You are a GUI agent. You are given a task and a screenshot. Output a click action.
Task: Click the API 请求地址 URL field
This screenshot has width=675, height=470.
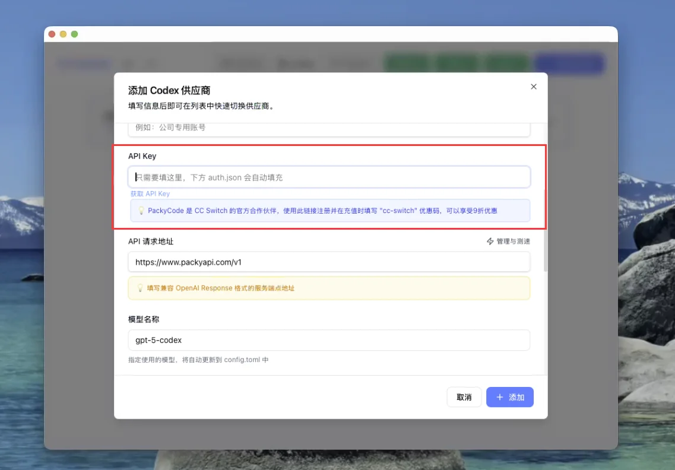[x=329, y=262]
